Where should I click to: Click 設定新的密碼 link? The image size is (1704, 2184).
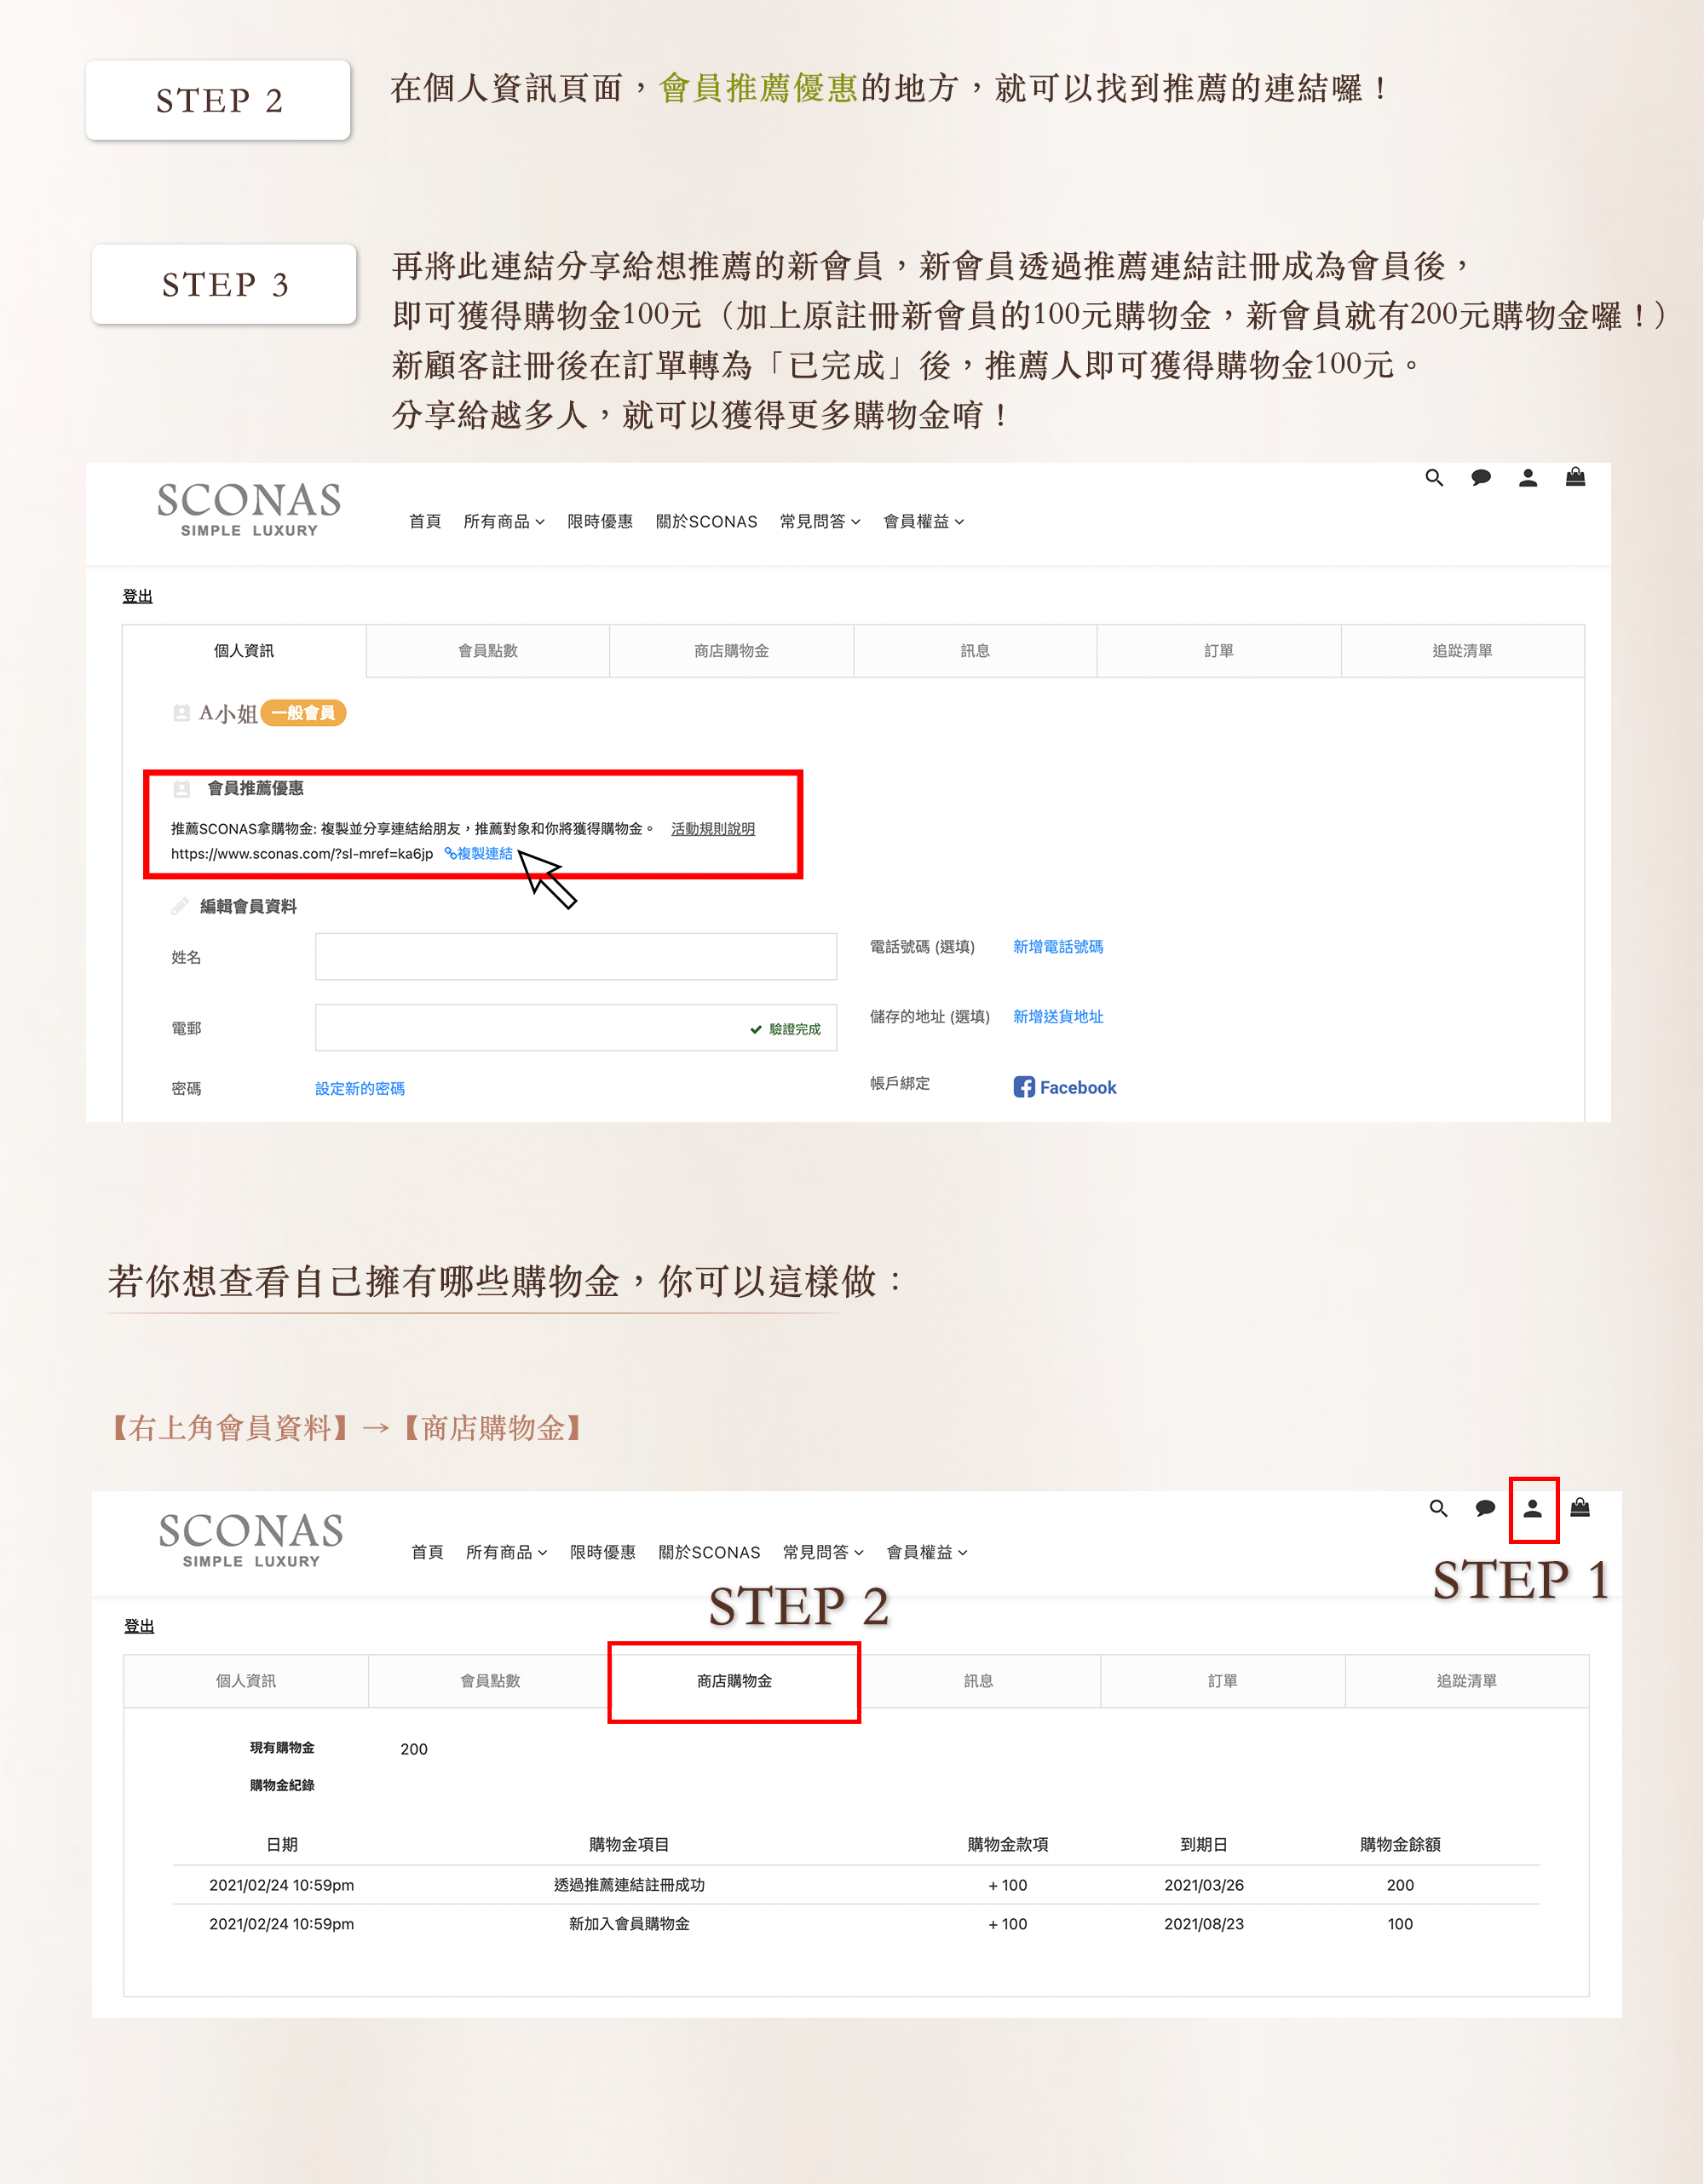(360, 1089)
